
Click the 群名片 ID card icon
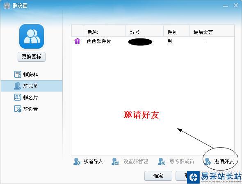18,97
